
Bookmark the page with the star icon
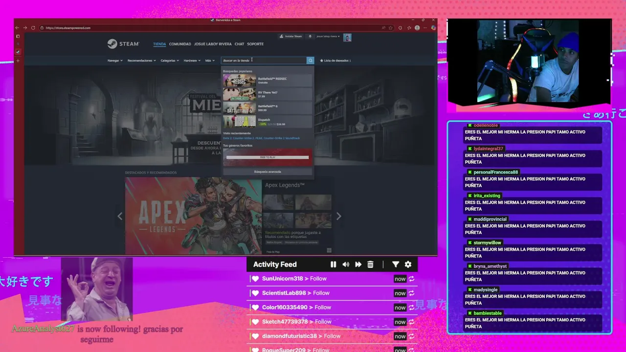[x=390, y=28]
